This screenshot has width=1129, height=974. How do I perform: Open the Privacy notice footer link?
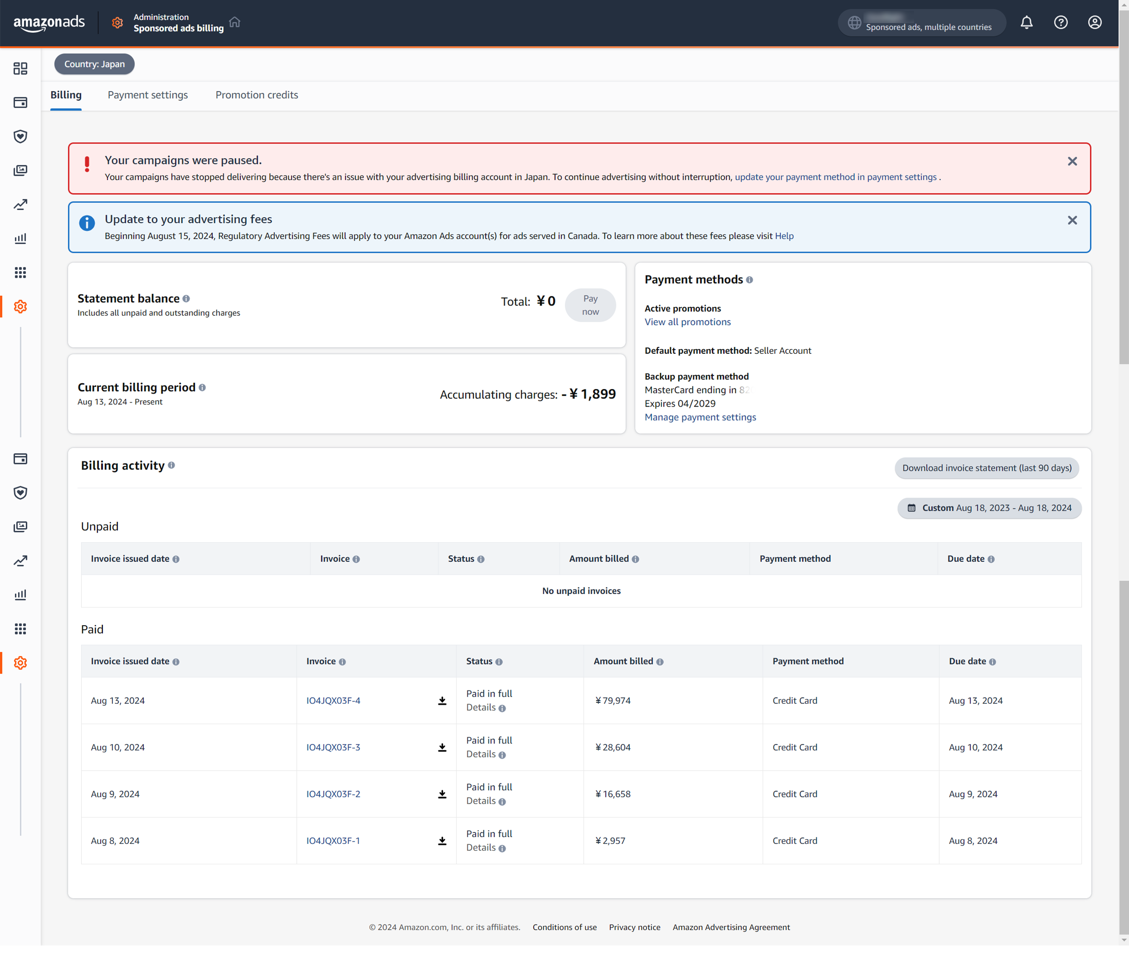(x=634, y=927)
